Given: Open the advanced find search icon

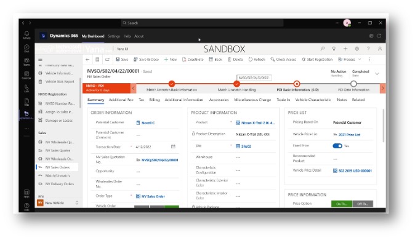Looking at the screenshot, I should click(x=323, y=49).
